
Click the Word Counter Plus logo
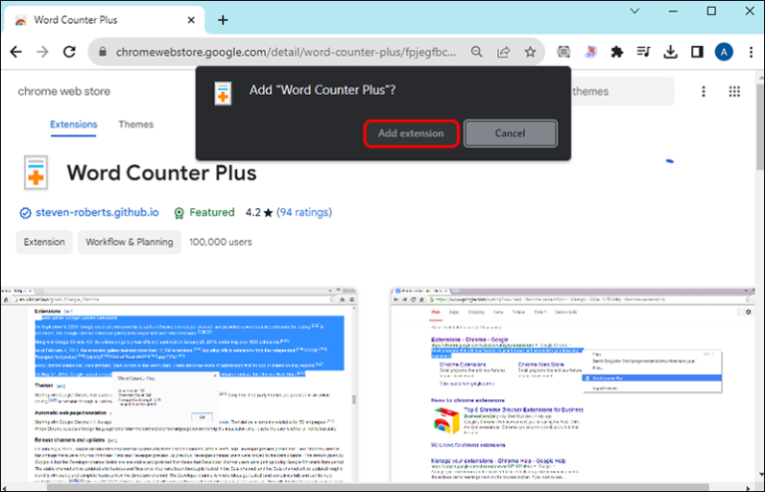(36, 172)
